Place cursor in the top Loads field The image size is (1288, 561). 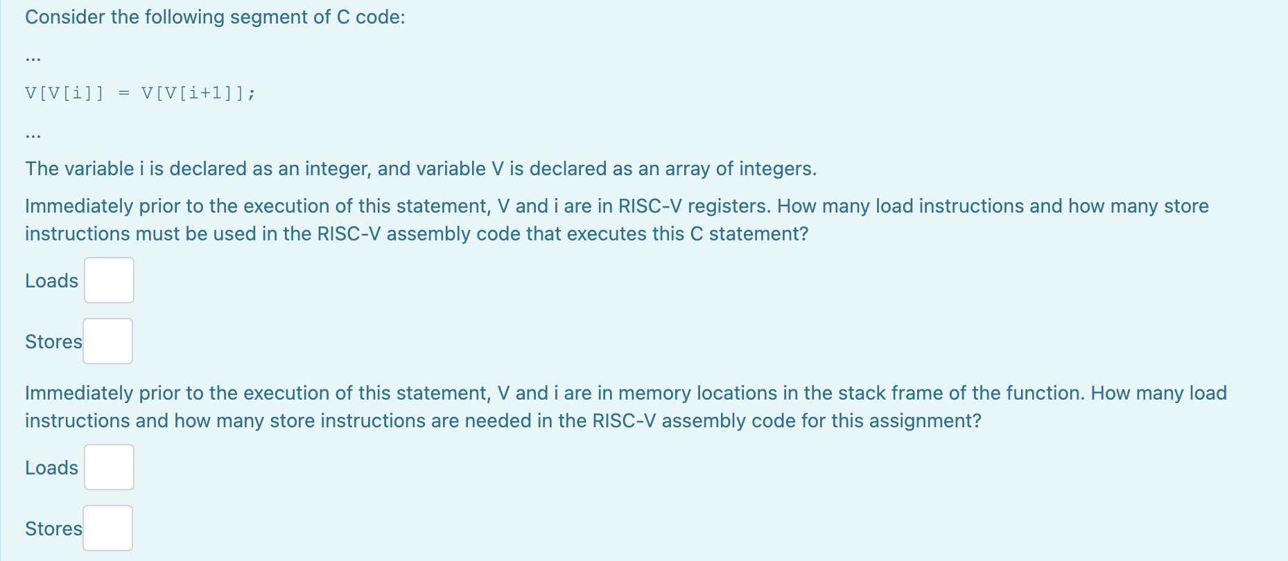point(108,280)
